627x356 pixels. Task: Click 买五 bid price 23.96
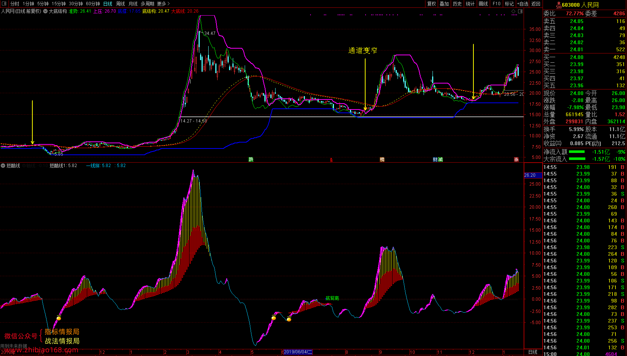click(x=577, y=86)
